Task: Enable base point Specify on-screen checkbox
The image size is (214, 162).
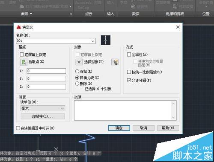Action: coord(22,55)
